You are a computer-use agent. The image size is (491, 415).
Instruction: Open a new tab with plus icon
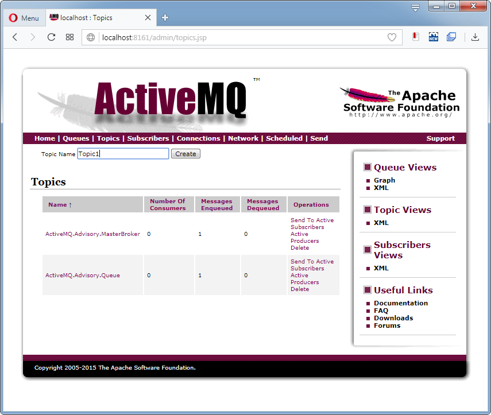pos(165,18)
